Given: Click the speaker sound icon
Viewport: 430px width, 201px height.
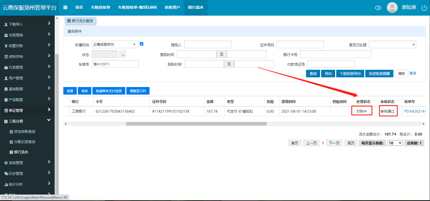Looking at the screenshot, I should (x=378, y=8).
